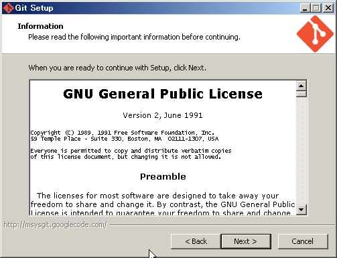Cancel the Git installation
The width and height of the screenshot is (337, 258).
pyautogui.click(x=303, y=241)
